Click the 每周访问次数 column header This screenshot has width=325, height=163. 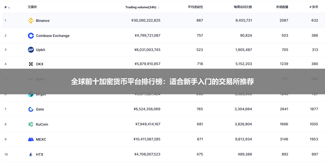coord(243,7)
